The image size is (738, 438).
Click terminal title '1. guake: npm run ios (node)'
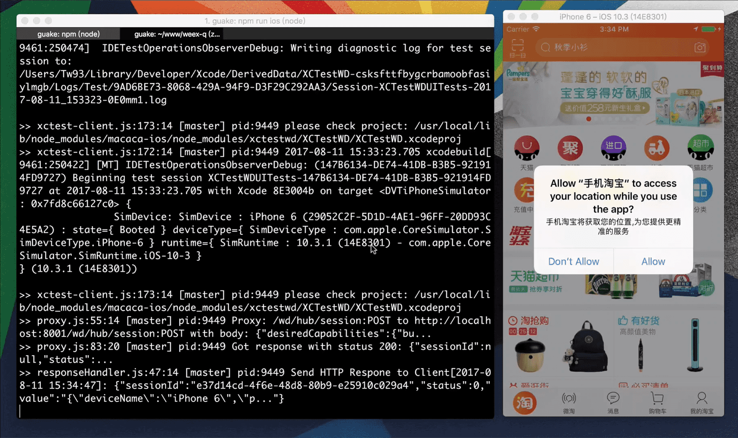(x=255, y=21)
